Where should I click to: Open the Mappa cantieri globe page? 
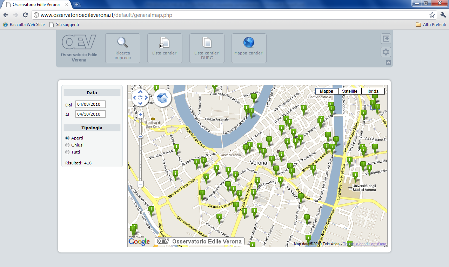coord(249,48)
